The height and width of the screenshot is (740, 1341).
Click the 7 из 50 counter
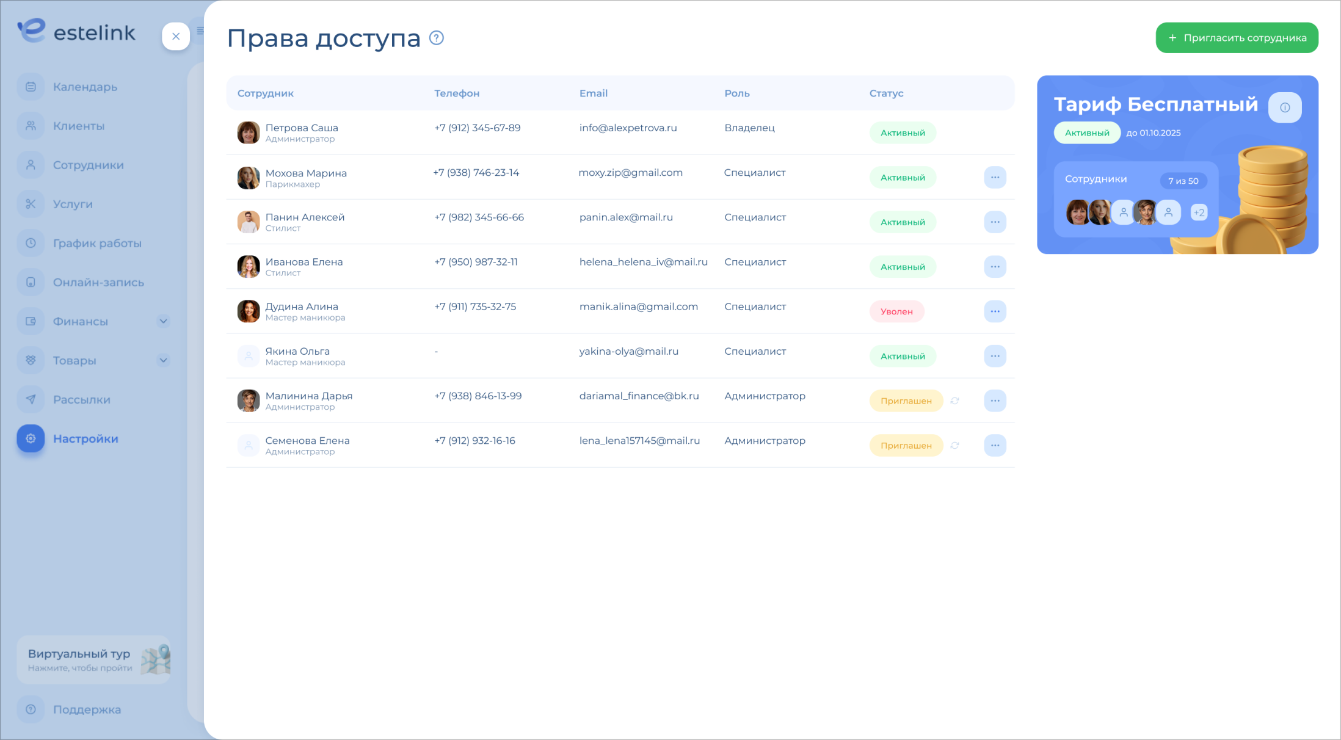coord(1183,181)
